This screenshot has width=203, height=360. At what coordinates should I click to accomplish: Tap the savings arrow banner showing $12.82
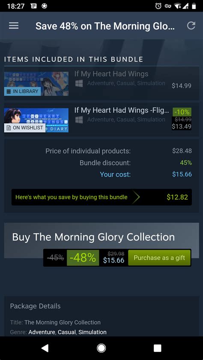(101, 197)
